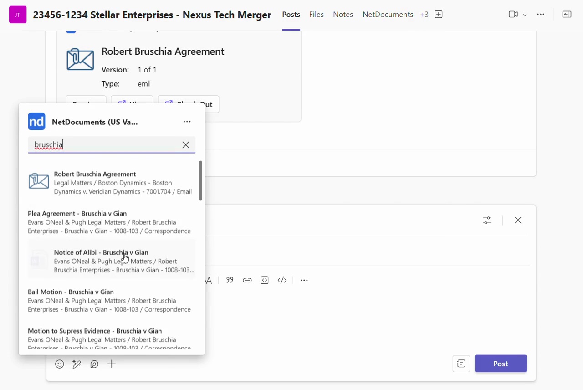
Task: Insert a quote block in message
Action: pos(230,280)
